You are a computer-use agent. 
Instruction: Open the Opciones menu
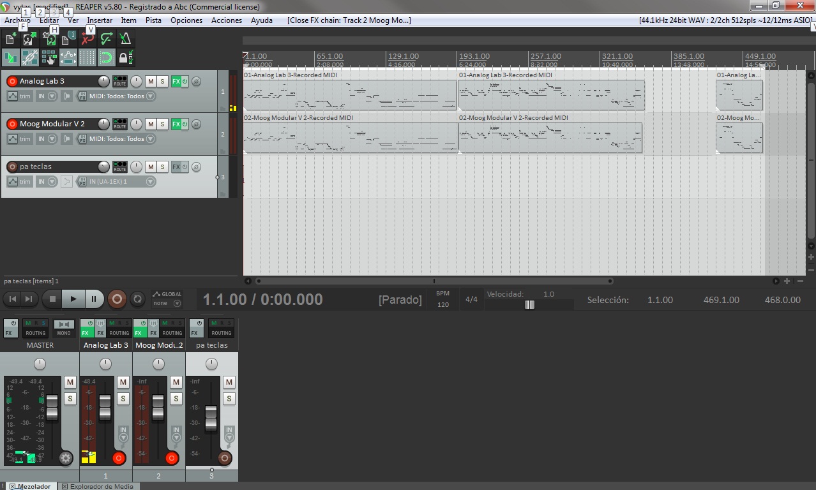(186, 20)
